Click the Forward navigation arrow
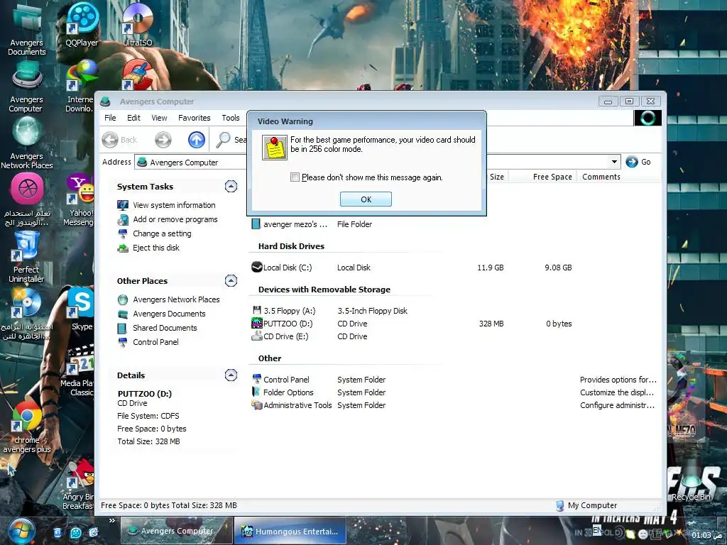The height and width of the screenshot is (545, 727). pyautogui.click(x=163, y=140)
